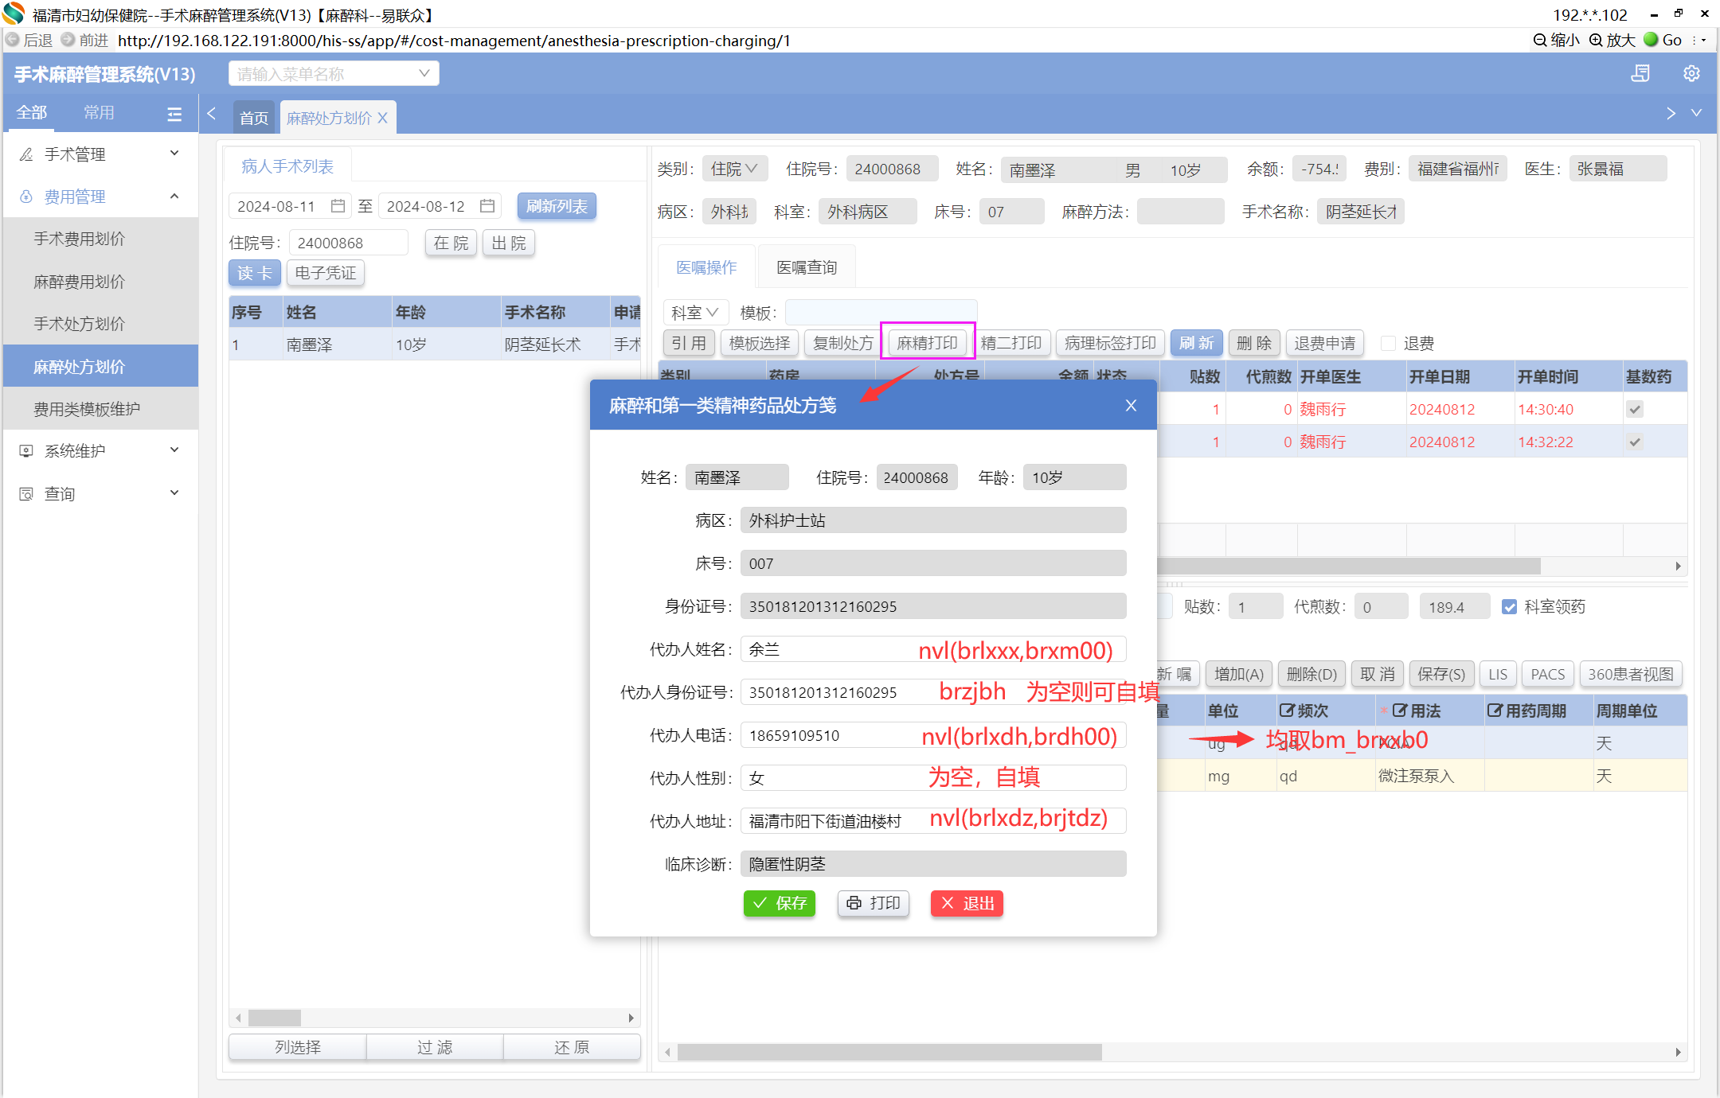Click the zoom out magnifier icon
1720x1098 pixels.
tap(1540, 40)
